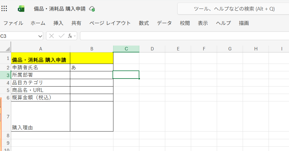The width and height of the screenshot is (289, 151).
Task: Click the cloud saved status icon
Action: tap(92, 9)
